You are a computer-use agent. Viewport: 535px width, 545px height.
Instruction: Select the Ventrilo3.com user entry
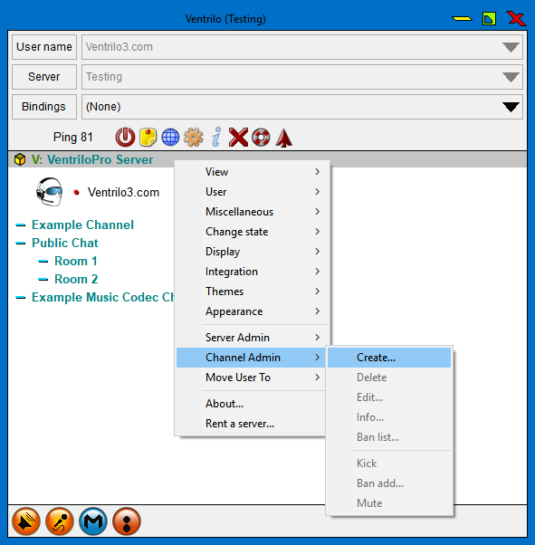coord(123,192)
